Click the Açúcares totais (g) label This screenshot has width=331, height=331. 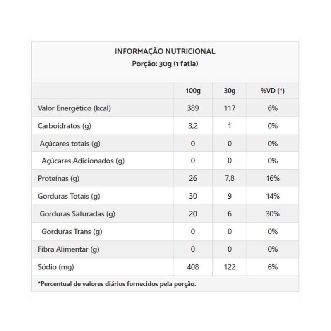coord(70,144)
